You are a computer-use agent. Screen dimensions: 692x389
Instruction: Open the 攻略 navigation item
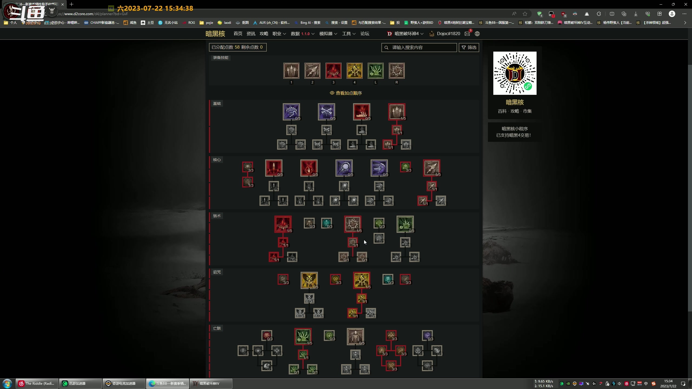pos(264,33)
